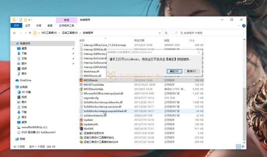
Task: Go up one folder with the up arrow
Action: 30,33
